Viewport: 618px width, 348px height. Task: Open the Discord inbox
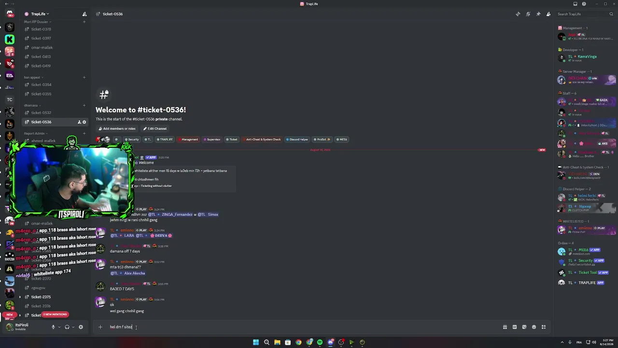pyautogui.click(x=575, y=4)
